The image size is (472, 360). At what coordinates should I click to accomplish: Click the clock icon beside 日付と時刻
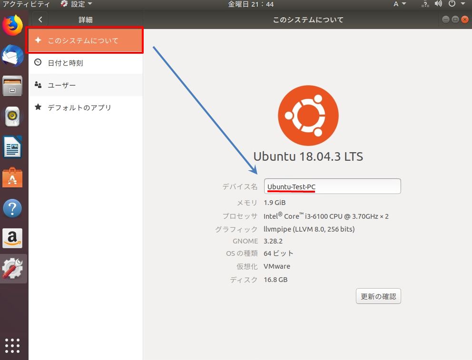point(38,62)
